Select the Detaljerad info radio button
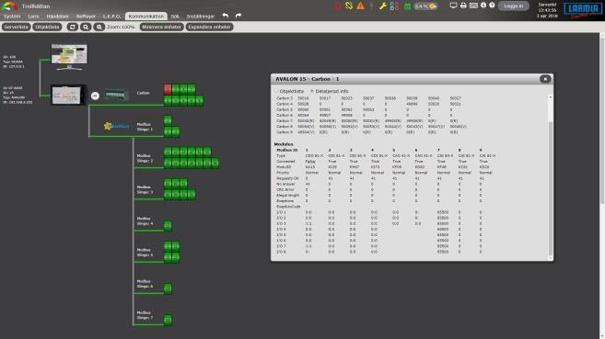 click(x=312, y=91)
